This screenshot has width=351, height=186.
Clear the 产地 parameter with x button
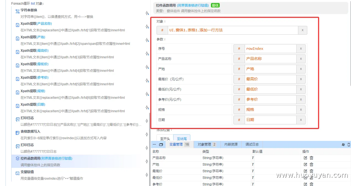[301, 69]
